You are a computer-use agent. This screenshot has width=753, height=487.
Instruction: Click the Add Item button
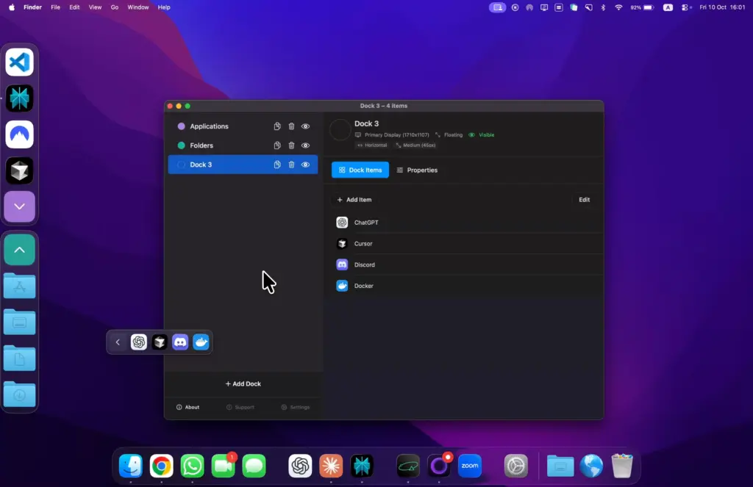[354, 200]
